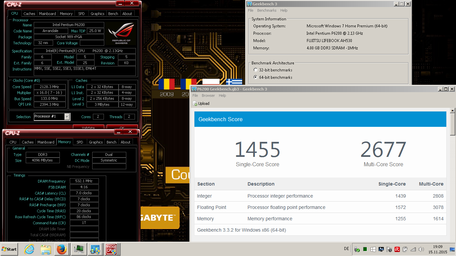Image resolution: width=456 pixels, height=256 pixels.
Task: Open the network signal tray icon
Action: [413, 249]
